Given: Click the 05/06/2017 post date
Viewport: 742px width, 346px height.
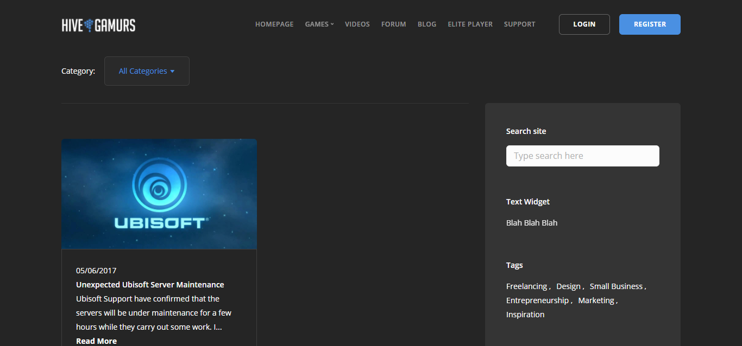Looking at the screenshot, I should click(96, 271).
